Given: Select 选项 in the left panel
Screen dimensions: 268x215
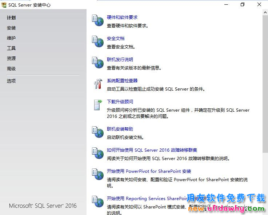Looking at the screenshot, I should [11, 81].
